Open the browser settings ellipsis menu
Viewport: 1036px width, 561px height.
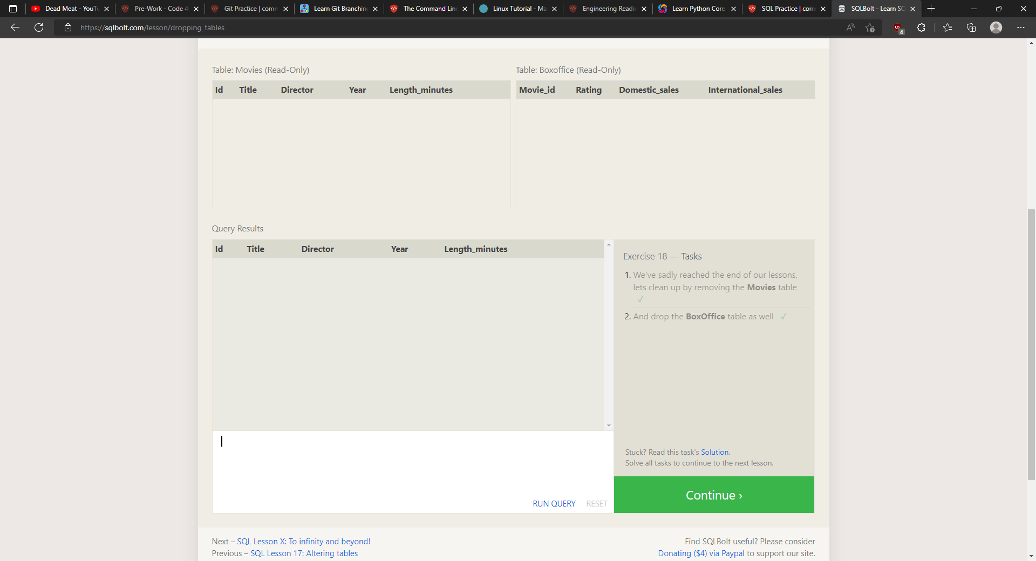coord(1020,28)
